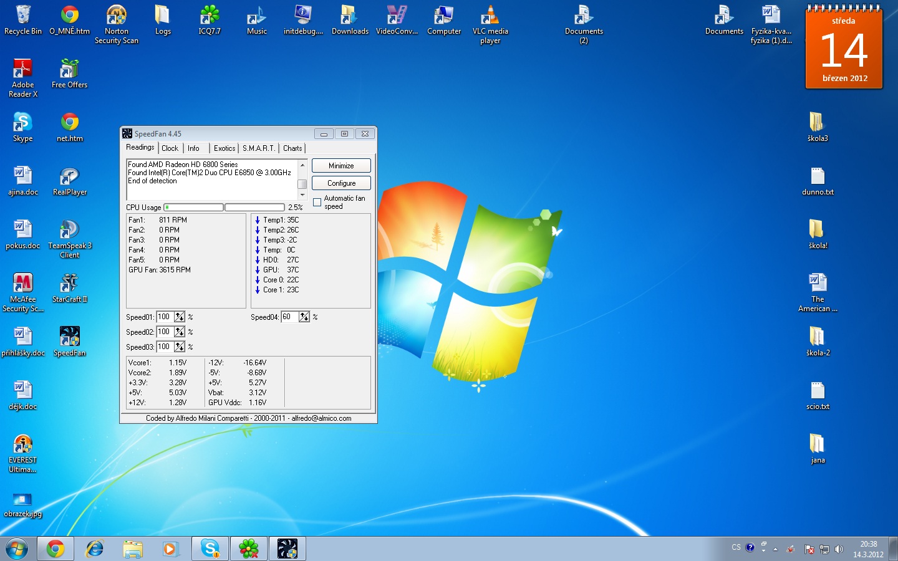The height and width of the screenshot is (561, 898).
Task: Select the GPU Fan: 3615 RPM reading
Action: (160, 270)
